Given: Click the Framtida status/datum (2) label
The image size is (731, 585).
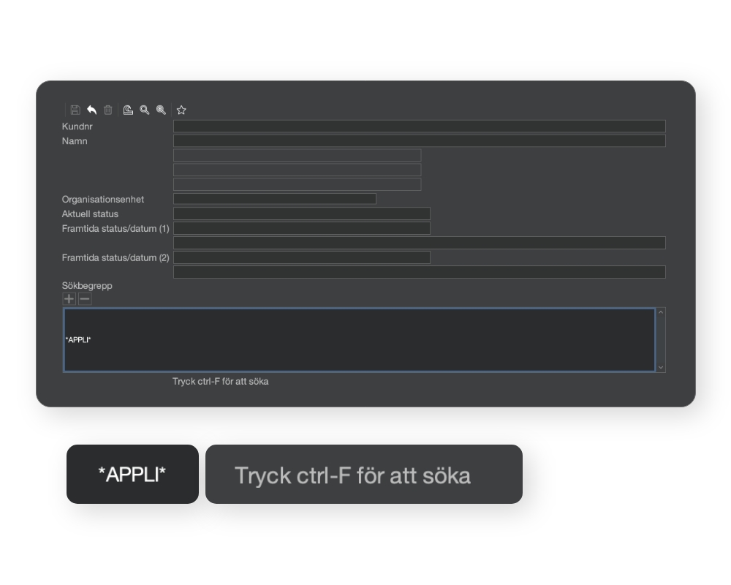Looking at the screenshot, I should (115, 257).
